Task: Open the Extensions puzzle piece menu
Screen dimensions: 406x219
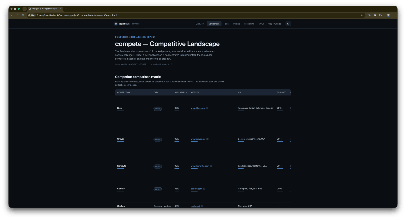Action: pos(380,15)
